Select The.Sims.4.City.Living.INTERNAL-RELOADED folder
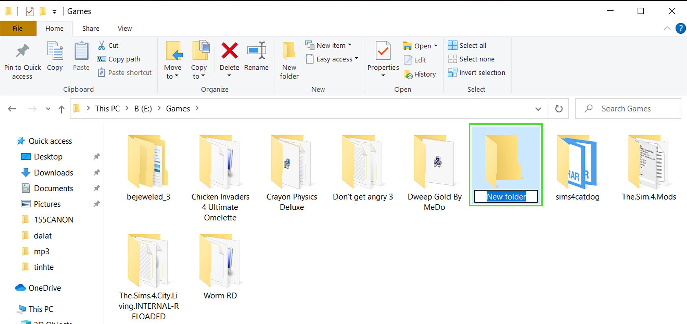This screenshot has height=324, width=687. tap(148, 277)
